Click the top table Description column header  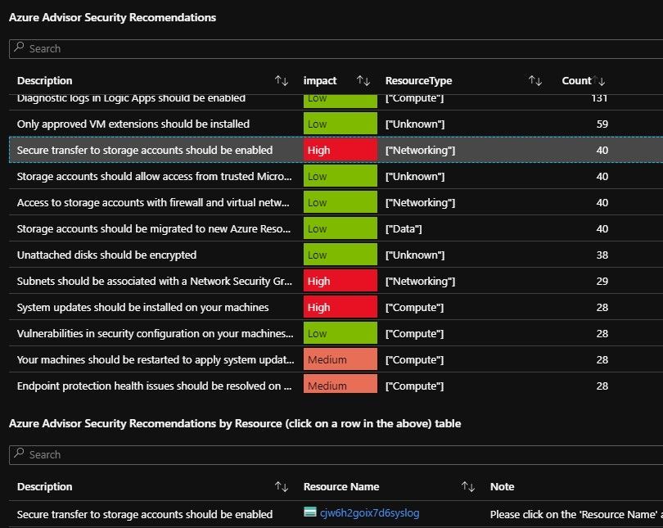click(45, 81)
